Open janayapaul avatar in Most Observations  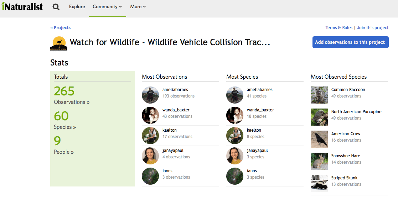[x=150, y=156]
